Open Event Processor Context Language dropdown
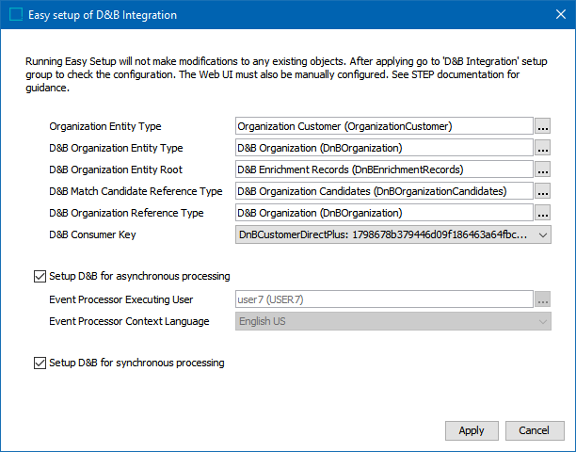The image size is (576, 452). click(542, 321)
